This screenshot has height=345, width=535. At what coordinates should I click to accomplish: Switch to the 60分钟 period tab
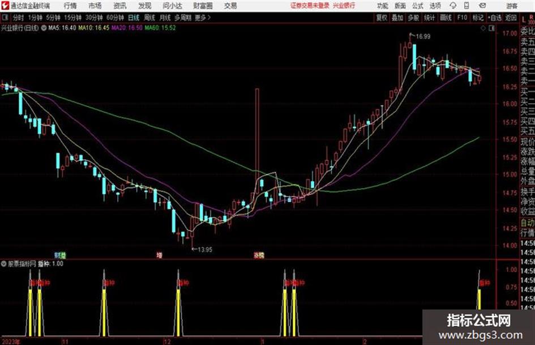coord(115,18)
